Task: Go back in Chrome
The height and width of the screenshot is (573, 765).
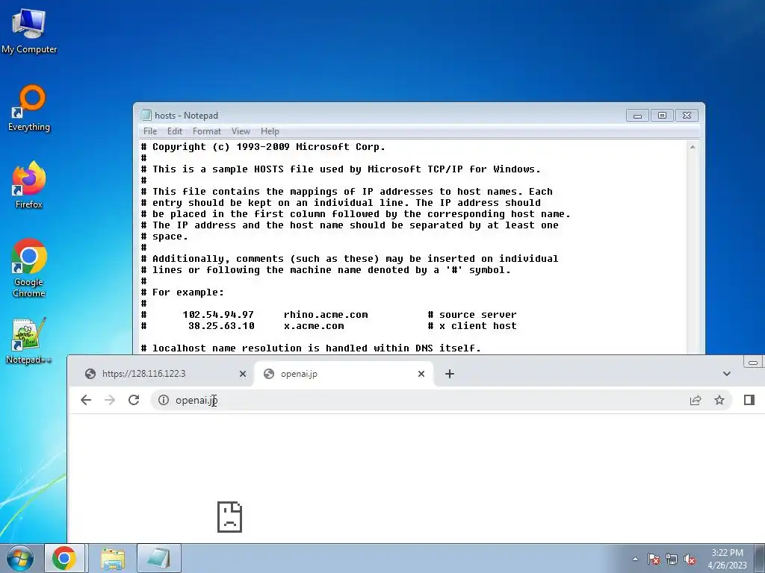Action: [86, 400]
